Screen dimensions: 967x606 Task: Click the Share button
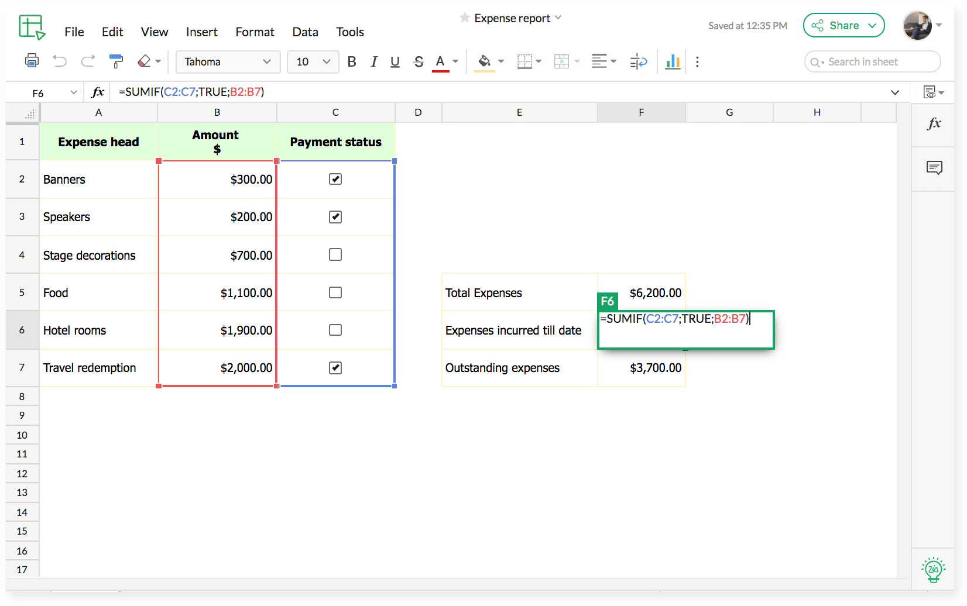[843, 25]
